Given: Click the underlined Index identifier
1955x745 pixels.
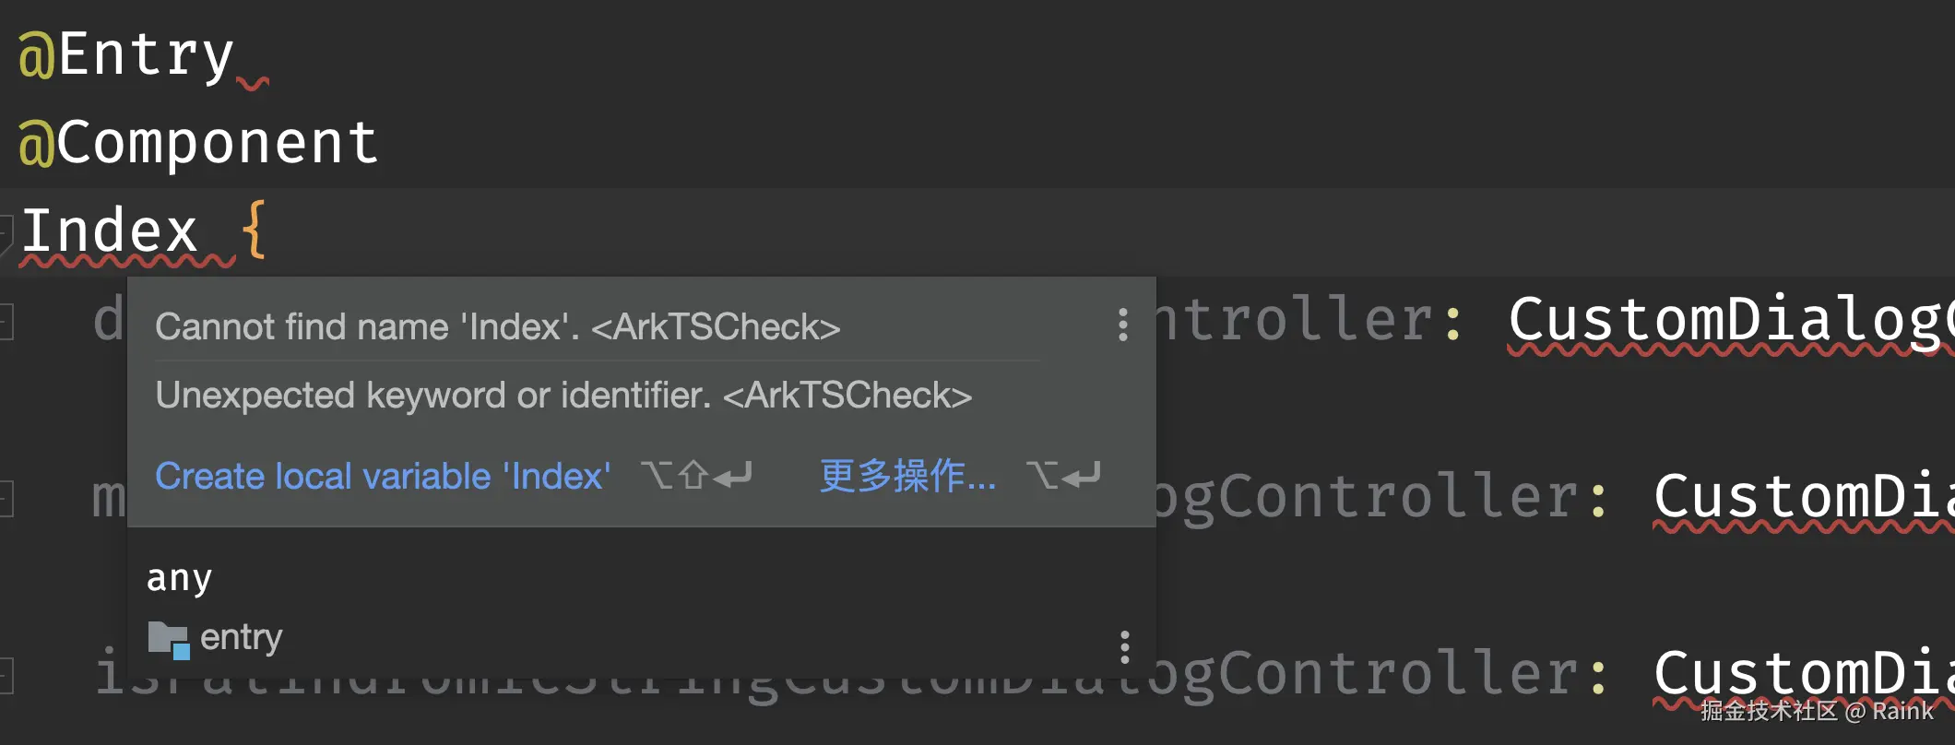Looking at the screenshot, I should click(110, 231).
